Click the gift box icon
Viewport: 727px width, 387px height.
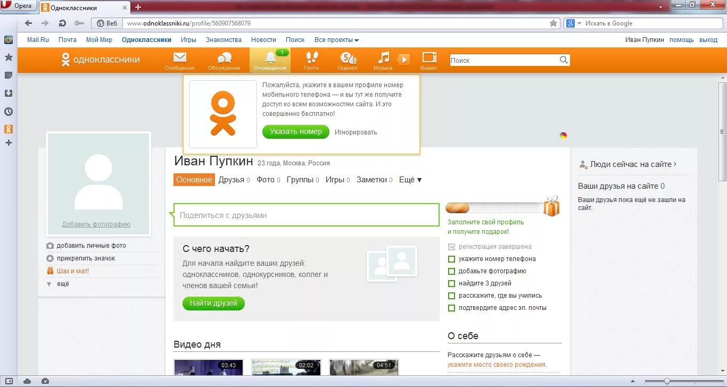pos(551,206)
